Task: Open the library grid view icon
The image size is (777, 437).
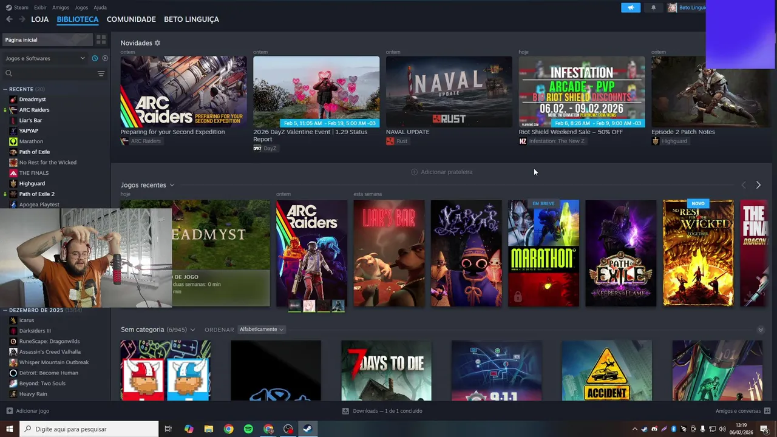Action: pyautogui.click(x=101, y=39)
